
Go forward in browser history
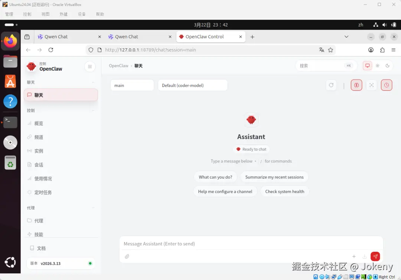[x=39, y=50]
